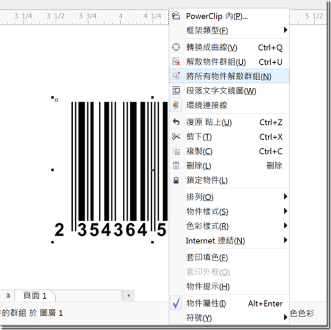The height and width of the screenshot is (330, 331).
Task: Click the top-left selection handle of barcode
Action: point(53,97)
